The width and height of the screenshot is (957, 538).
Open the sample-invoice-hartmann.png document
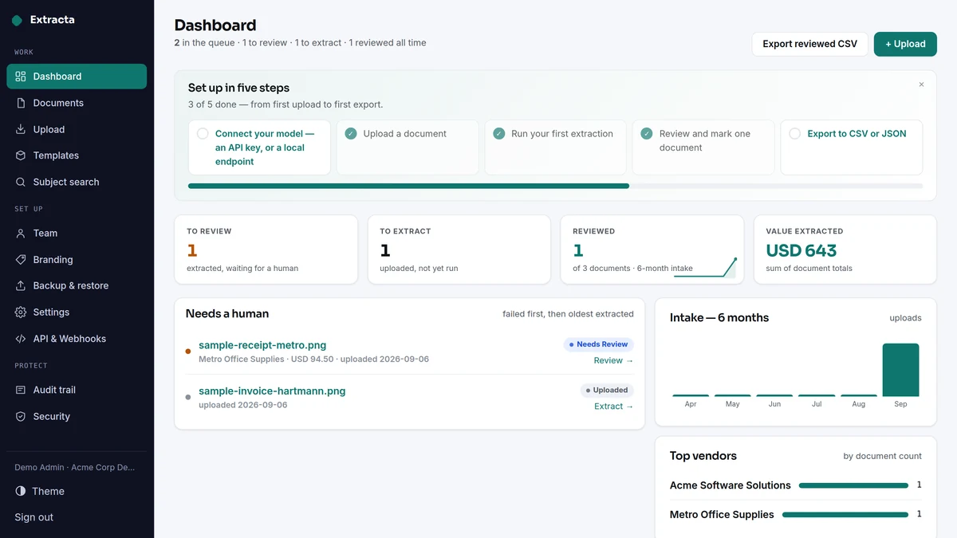pyautogui.click(x=272, y=391)
